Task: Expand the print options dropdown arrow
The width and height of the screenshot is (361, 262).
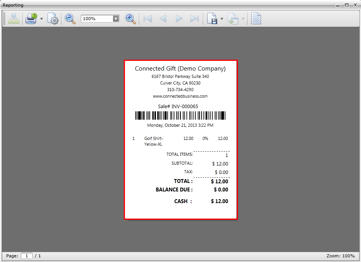Action: [x=41, y=19]
